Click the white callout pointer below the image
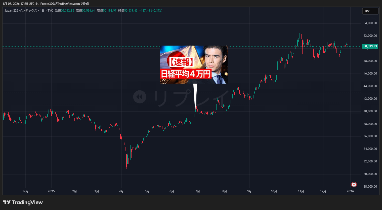 (x=195, y=96)
